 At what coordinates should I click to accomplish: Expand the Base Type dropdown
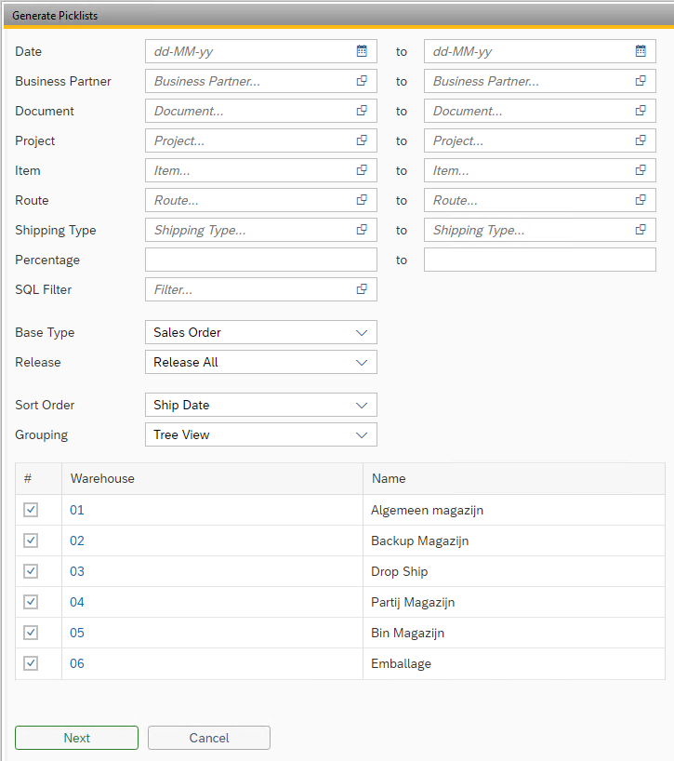pyautogui.click(x=260, y=332)
